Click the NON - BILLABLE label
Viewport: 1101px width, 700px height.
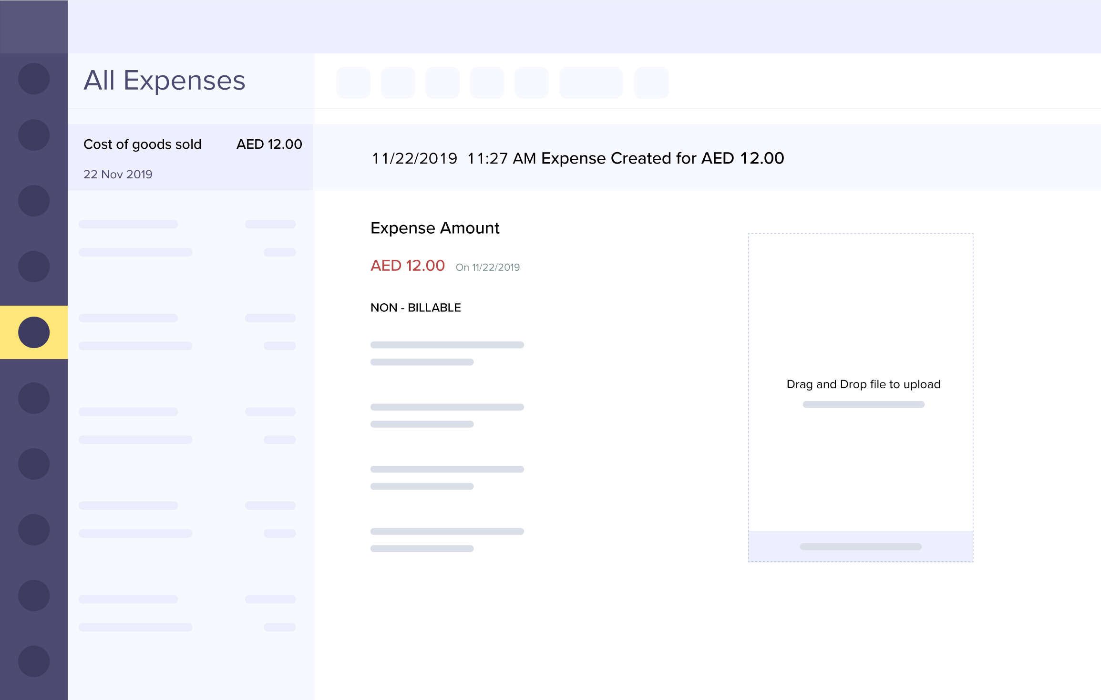click(415, 308)
